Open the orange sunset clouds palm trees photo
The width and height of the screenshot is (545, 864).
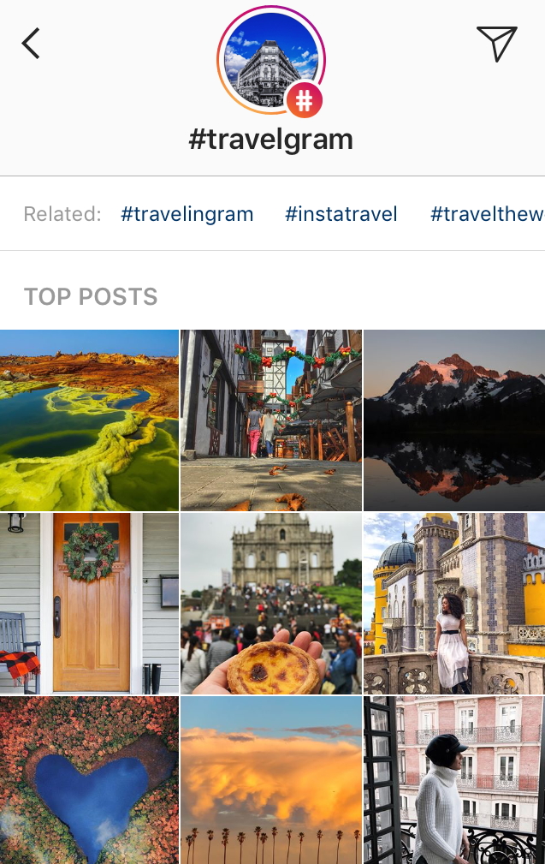[x=271, y=780]
